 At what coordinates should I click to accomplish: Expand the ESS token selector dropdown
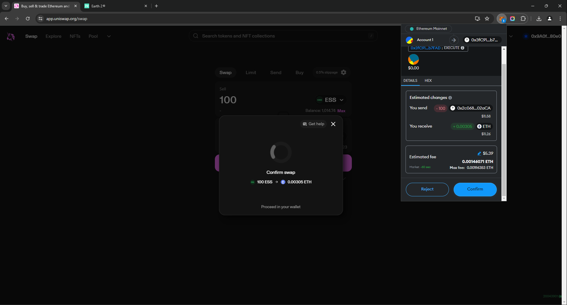330,100
